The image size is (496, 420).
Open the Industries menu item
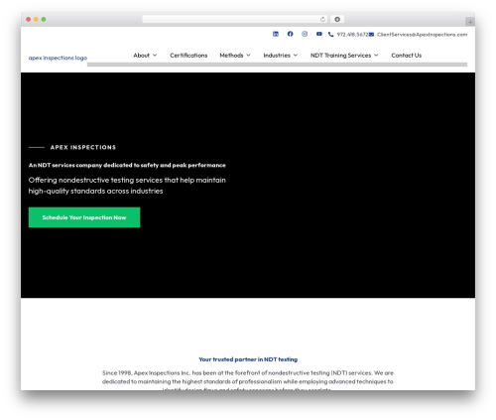pyautogui.click(x=277, y=56)
